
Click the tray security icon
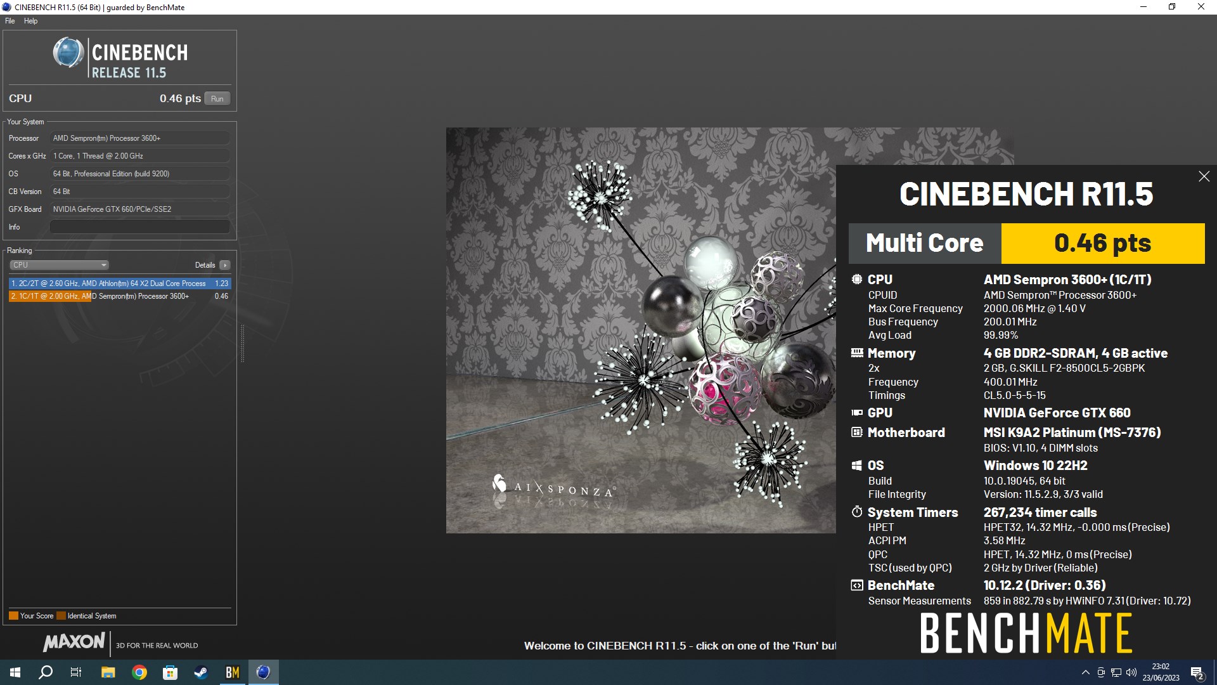pos(1101,672)
